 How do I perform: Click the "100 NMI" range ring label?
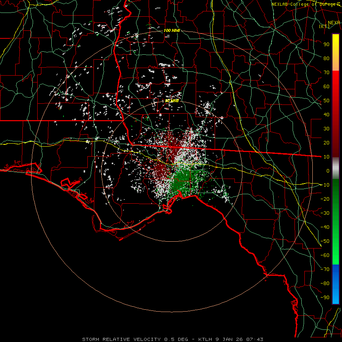(x=172, y=30)
